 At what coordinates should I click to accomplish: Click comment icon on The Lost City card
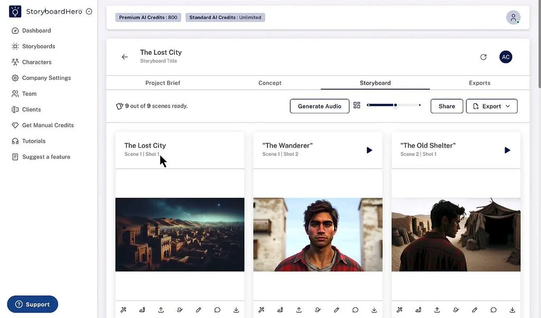217,310
